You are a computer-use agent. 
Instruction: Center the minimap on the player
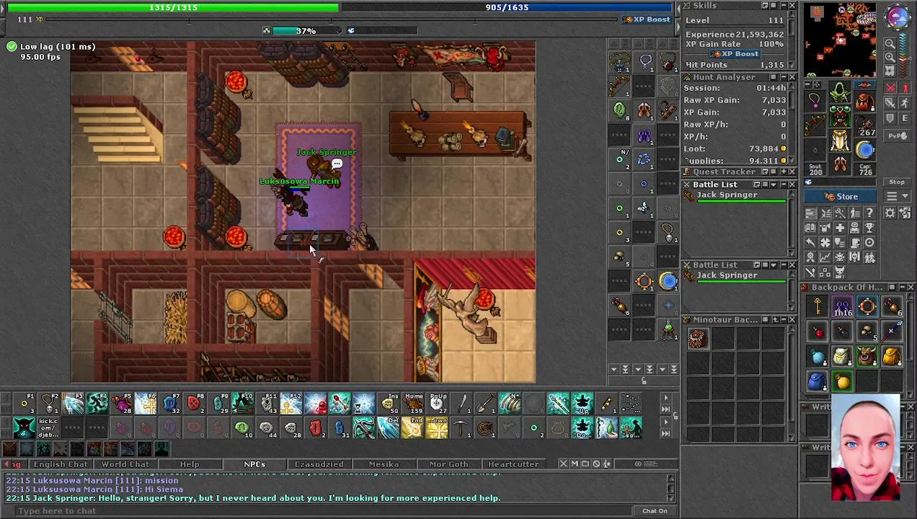tap(890, 71)
